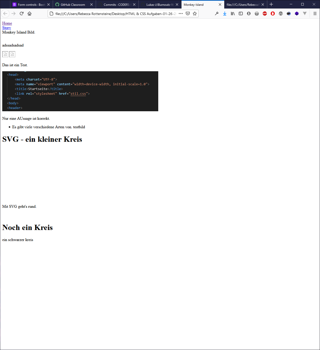Click the first broken image placeholder

[x=5, y=54]
